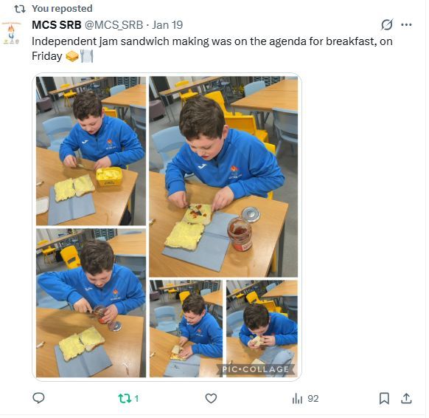Screen dimensions: 429x418
Task: Click the Grok explain-post icon
Action: click(x=387, y=24)
